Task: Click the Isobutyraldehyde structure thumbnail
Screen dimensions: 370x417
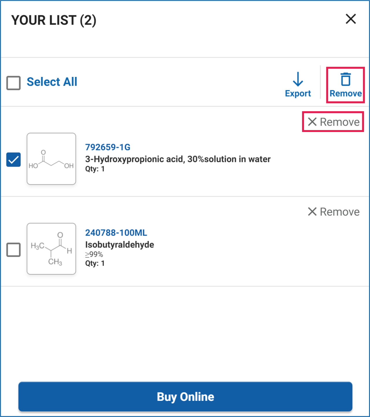Action: point(51,249)
